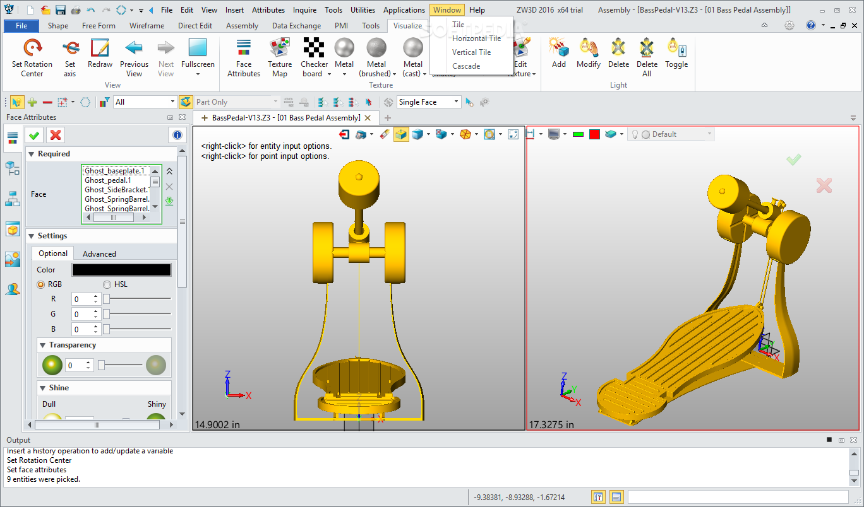Viewport: 864px width, 507px height.
Task: Click the settings gear icon at top right
Action: coord(789,26)
